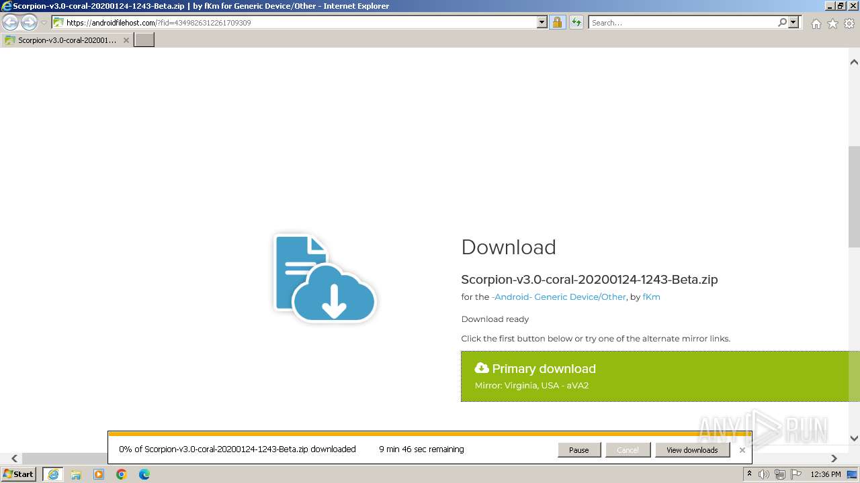Click the vertical scrollbar down arrow
This screenshot has height=483, width=860.
[854, 438]
